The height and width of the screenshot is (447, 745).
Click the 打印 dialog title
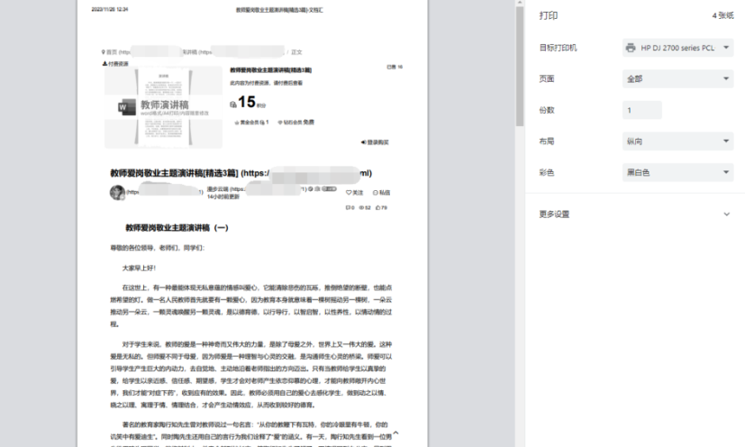tap(549, 15)
